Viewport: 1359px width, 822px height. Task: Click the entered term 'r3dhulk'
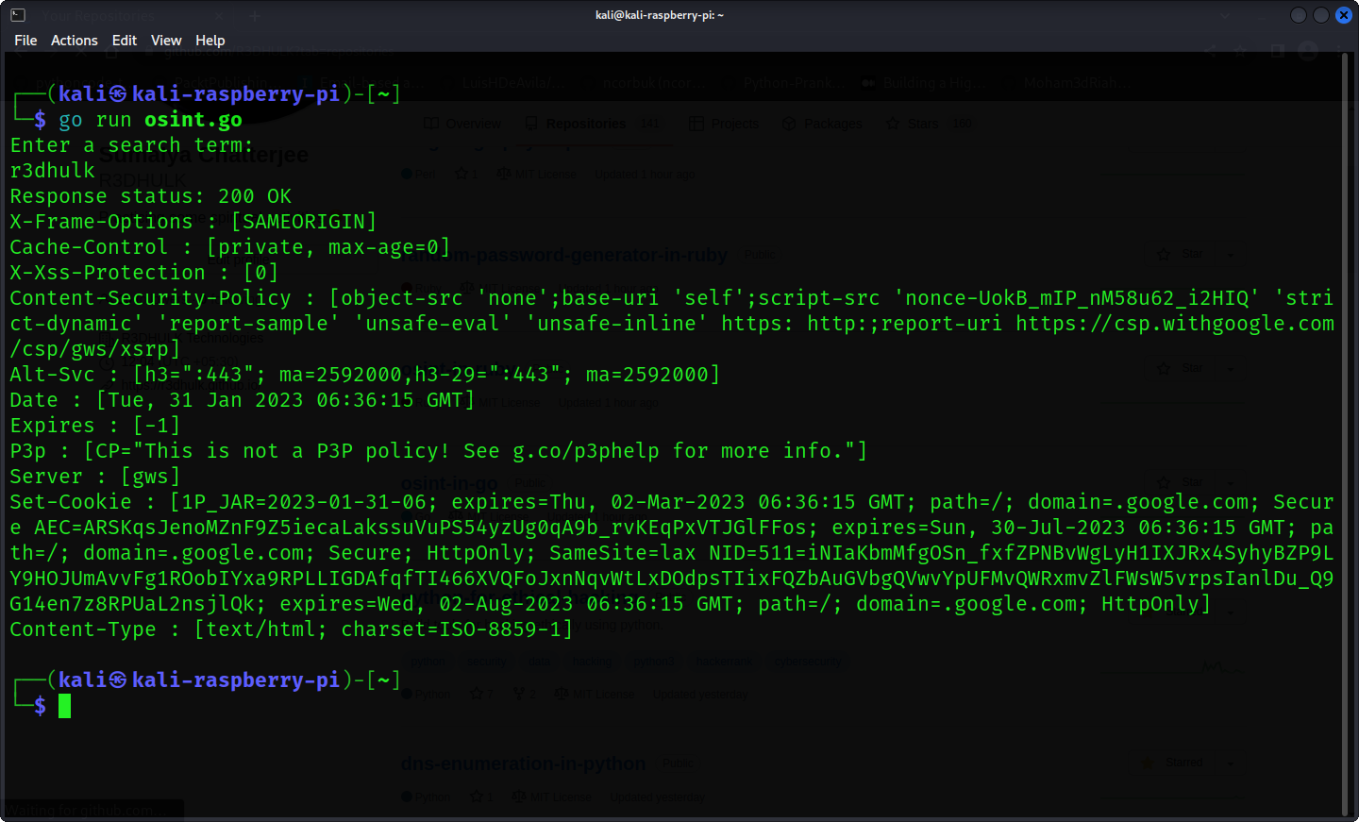[x=53, y=171]
